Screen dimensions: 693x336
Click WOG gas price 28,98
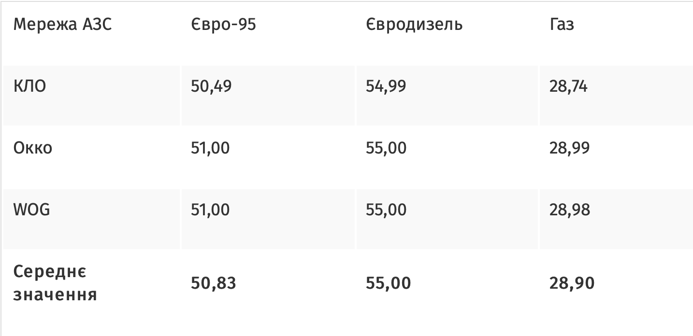[569, 210]
